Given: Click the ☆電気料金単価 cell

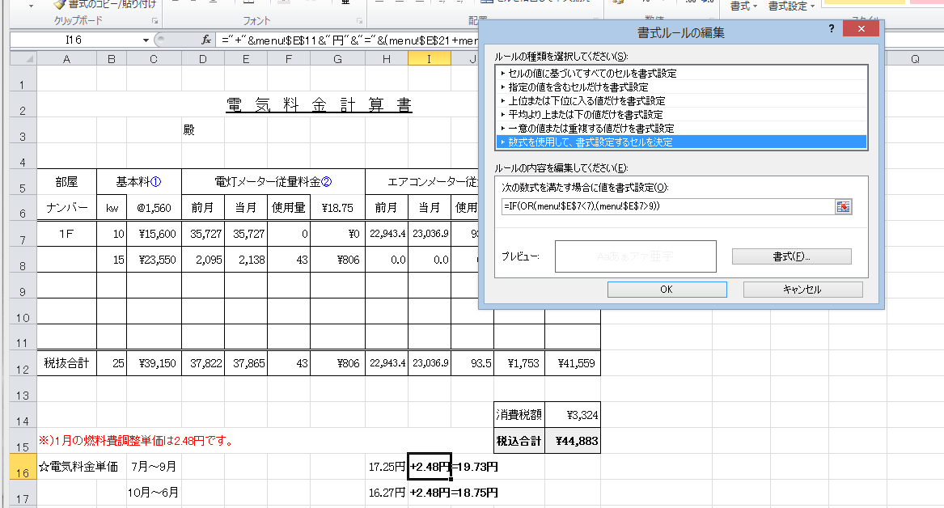Looking at the screenshot, I should [x=78, y=467].
